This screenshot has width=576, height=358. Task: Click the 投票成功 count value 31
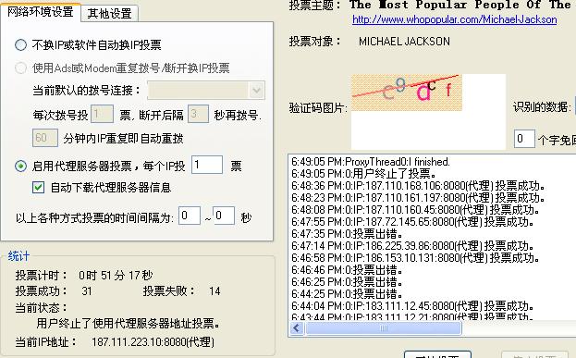pyautogui.click(x=87, y=291)
